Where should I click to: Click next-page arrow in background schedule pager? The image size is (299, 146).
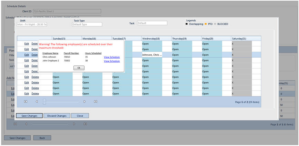[x=74, y=124]
